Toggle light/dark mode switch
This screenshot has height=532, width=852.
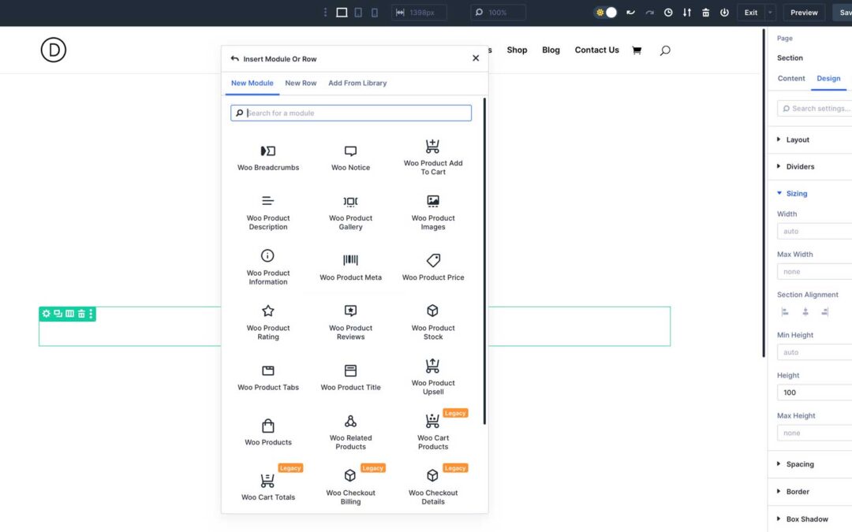tap(606, 13)
